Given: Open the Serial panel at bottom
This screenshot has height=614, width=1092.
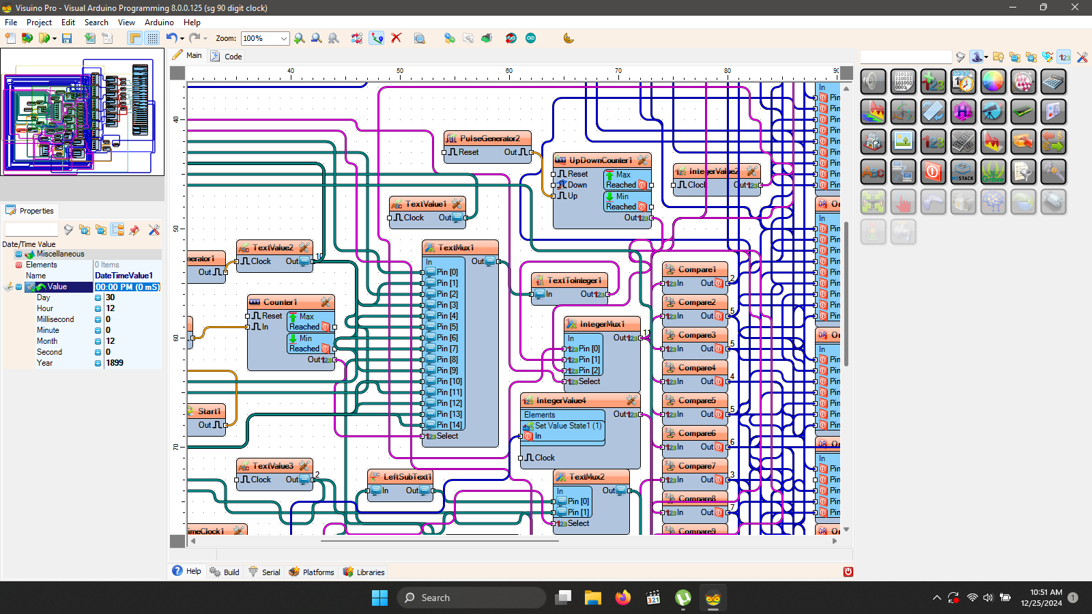Looking at the screenshot, I should (x=264, y=572).
